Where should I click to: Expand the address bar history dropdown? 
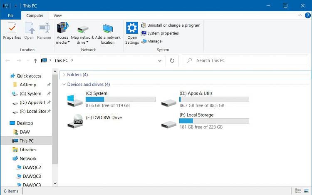[160, 60]
